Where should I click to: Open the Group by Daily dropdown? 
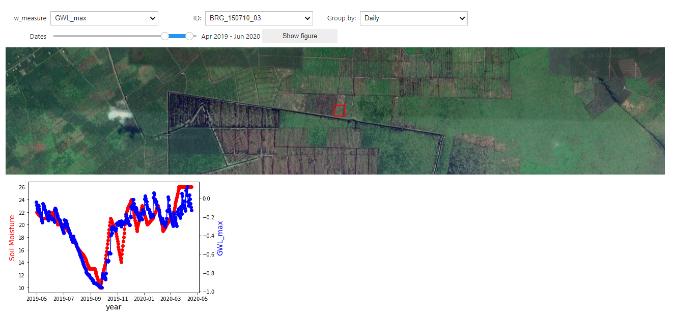click(x=413, y=18)
